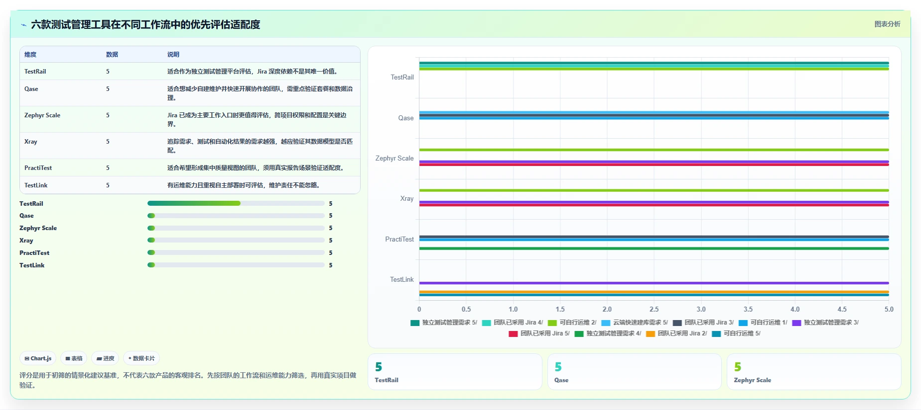Click the Qase label on the chart axis

click(x=406, y=118)
